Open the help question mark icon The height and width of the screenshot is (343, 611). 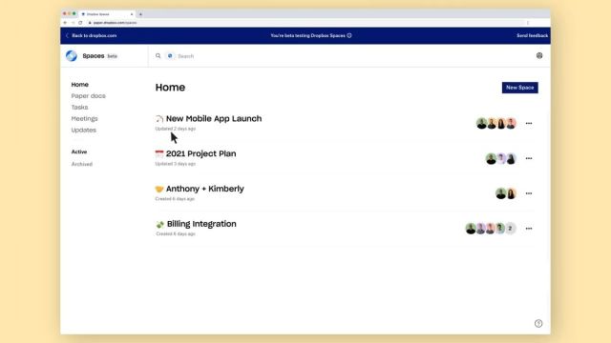(x=538, y=324)
